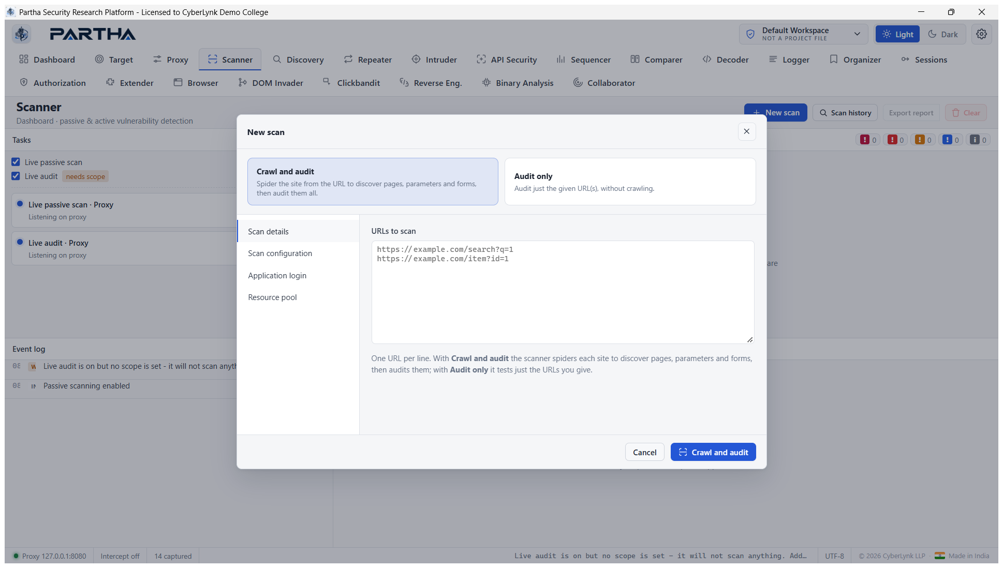Click the Scanner tab icon
This screenshot has width=1003, height=568.
point(213,59)
